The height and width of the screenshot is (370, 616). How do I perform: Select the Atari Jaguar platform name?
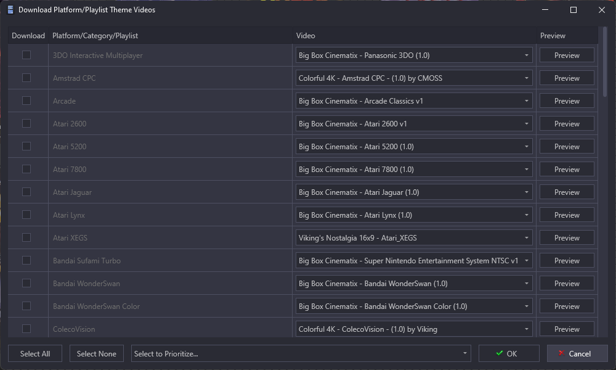[x=72, y=192]
